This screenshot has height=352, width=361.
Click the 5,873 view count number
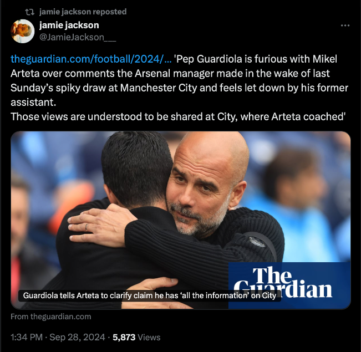pos(124,337)
